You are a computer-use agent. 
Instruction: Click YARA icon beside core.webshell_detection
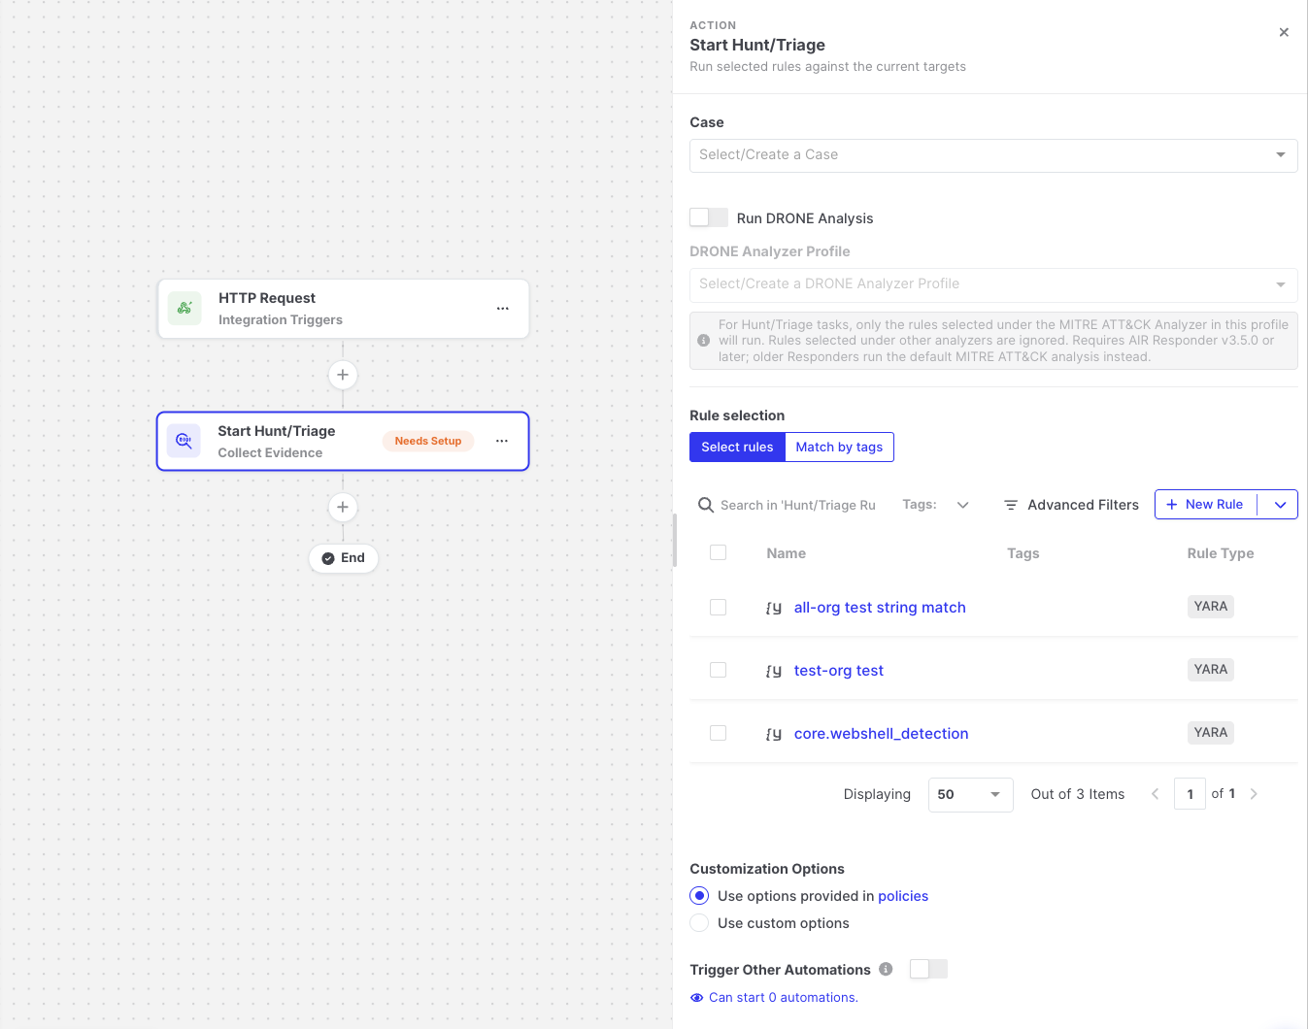coord(774,734)
